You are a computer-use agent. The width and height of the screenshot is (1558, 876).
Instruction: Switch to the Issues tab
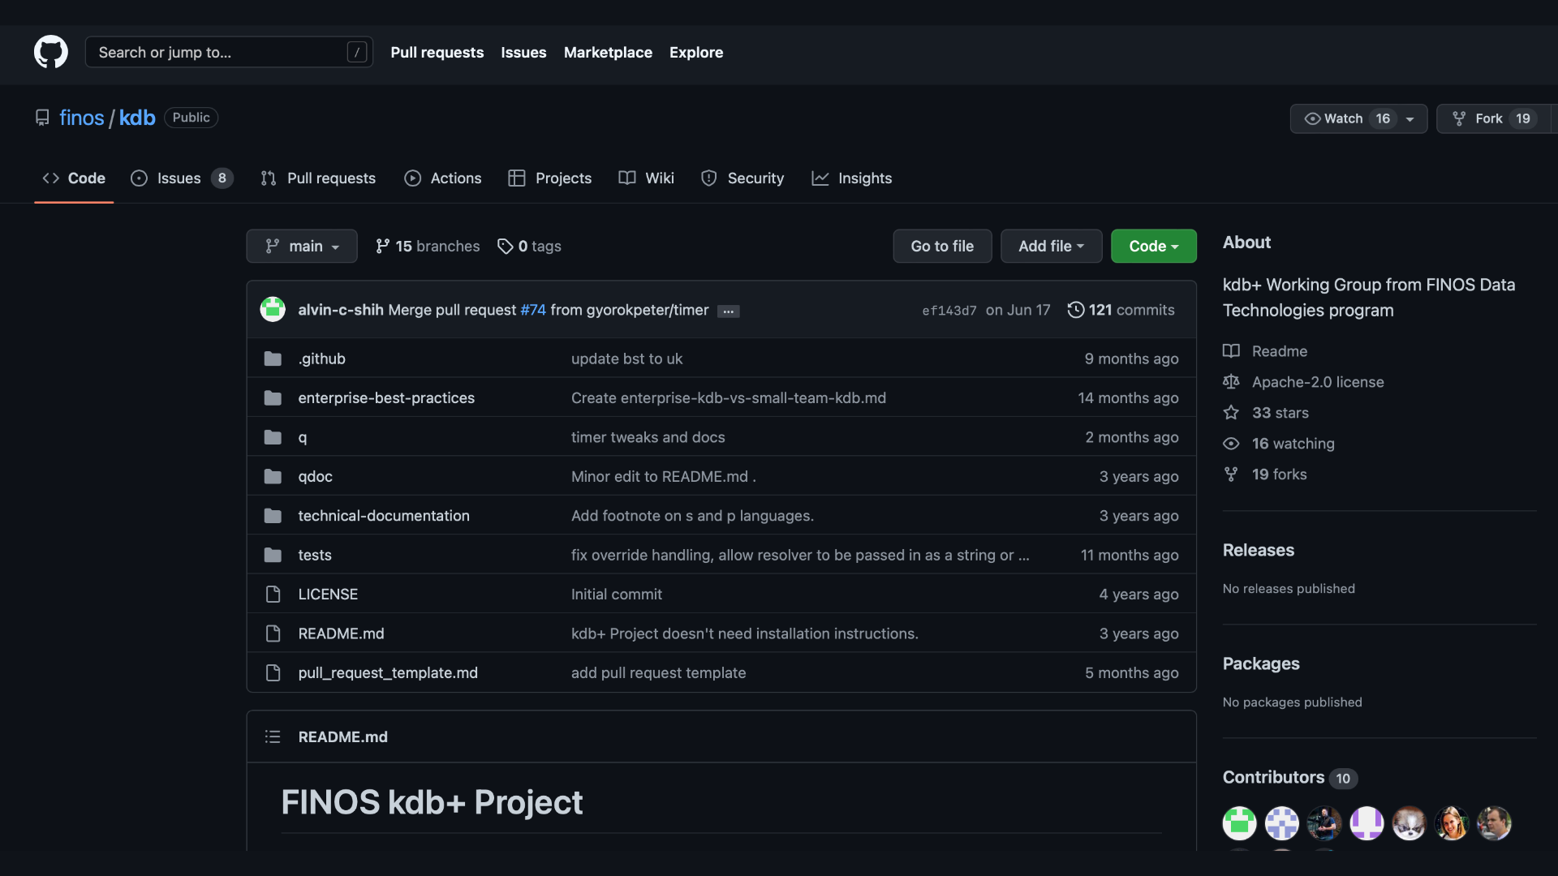pyautogui.click(x=182, y=178)
